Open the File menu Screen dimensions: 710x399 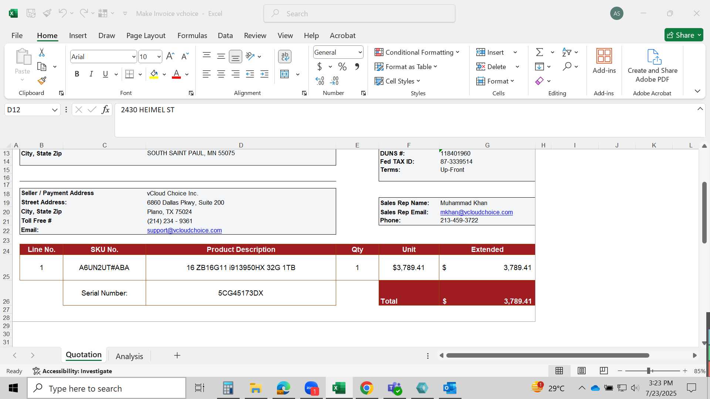point(17,35)
